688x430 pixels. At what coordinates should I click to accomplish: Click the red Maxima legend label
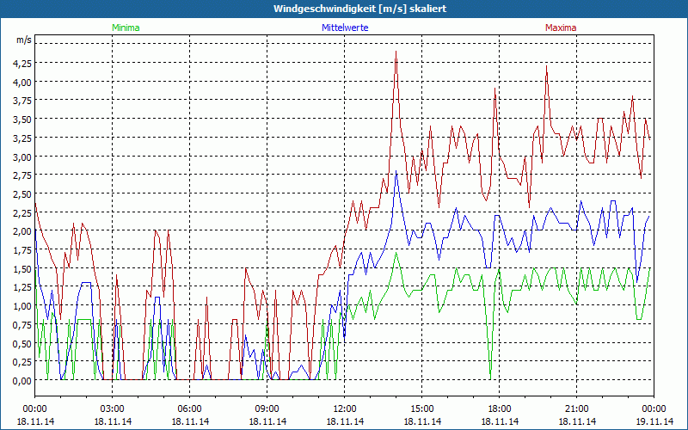tap(561, 28)
